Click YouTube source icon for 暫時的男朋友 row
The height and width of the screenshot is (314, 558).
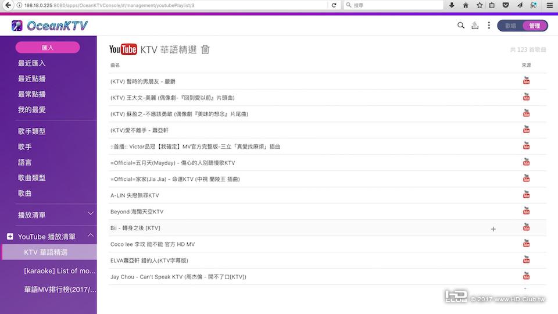click(x=527, y=80)
